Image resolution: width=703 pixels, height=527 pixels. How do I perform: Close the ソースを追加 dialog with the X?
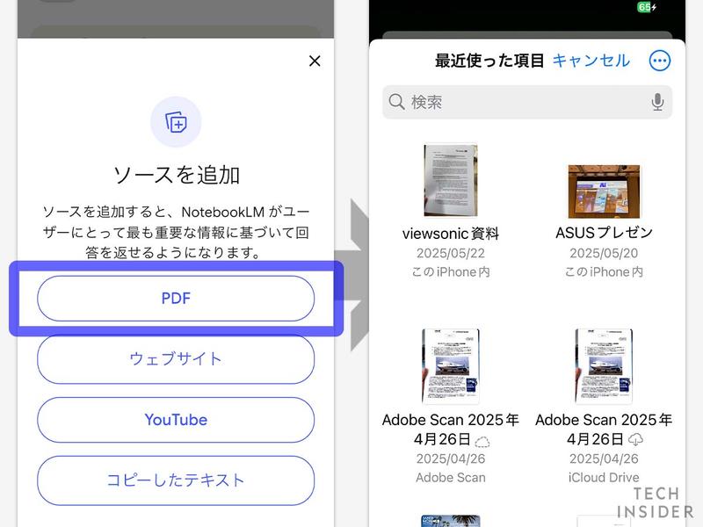click(315, 61)
